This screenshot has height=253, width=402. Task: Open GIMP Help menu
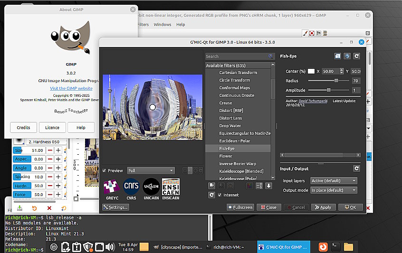pos(181,25)
